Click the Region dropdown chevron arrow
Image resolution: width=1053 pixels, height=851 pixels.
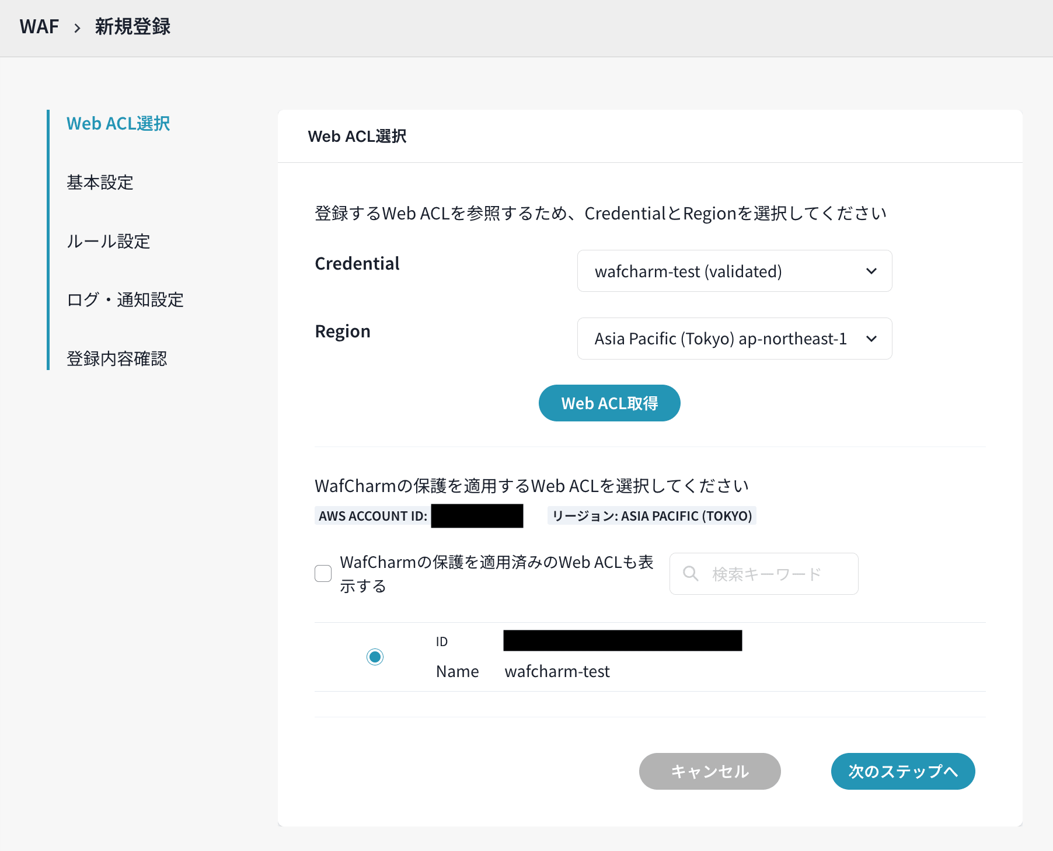[871, 339]
